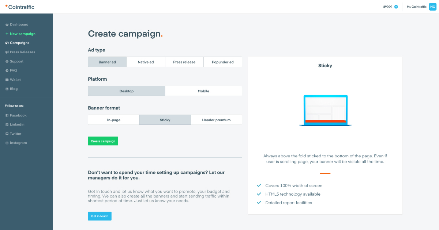Image resolution: width=439 pixels, height=230 pixels.
Task: Select the Popunder ad type
Action: 223,62
